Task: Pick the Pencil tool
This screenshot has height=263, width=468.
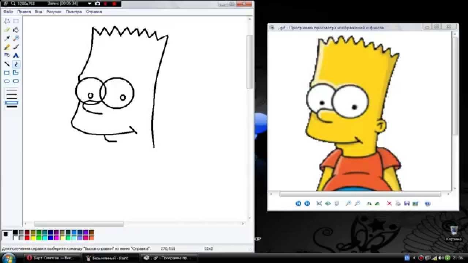Action: coord(7,47)
